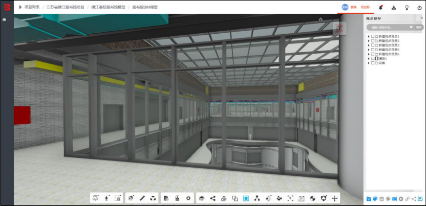Check the 新建视点目录1 checkbox
Viewport: 426px width, 206px height.
pyautogui.click(x=373, y=36)
